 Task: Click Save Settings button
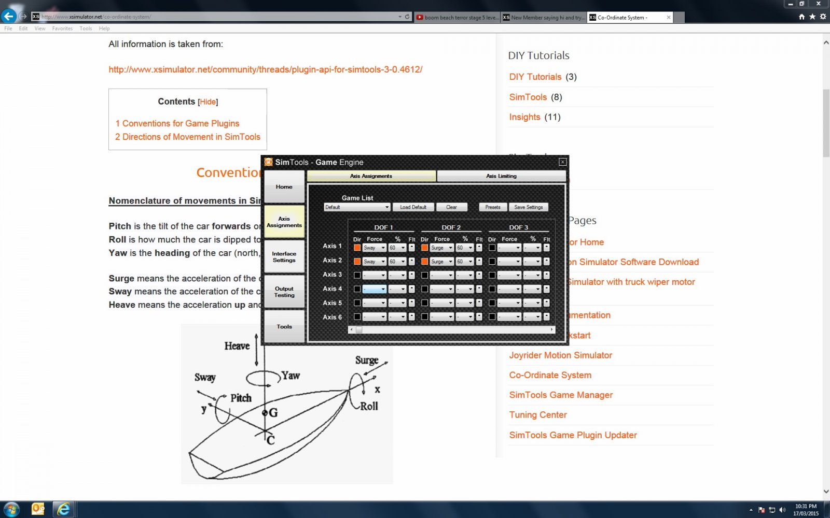(528, 207)
